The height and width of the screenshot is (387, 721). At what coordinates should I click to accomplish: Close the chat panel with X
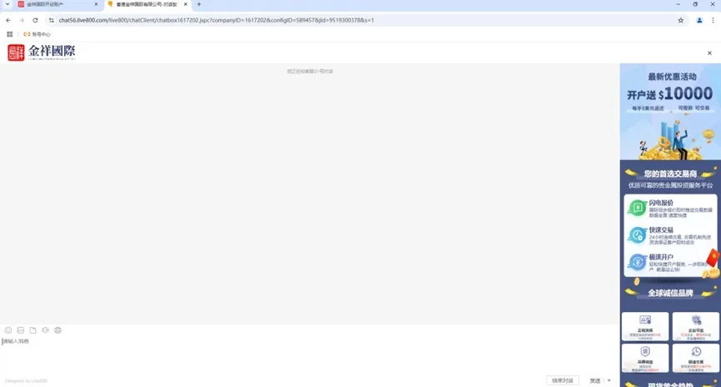(709, 53)
